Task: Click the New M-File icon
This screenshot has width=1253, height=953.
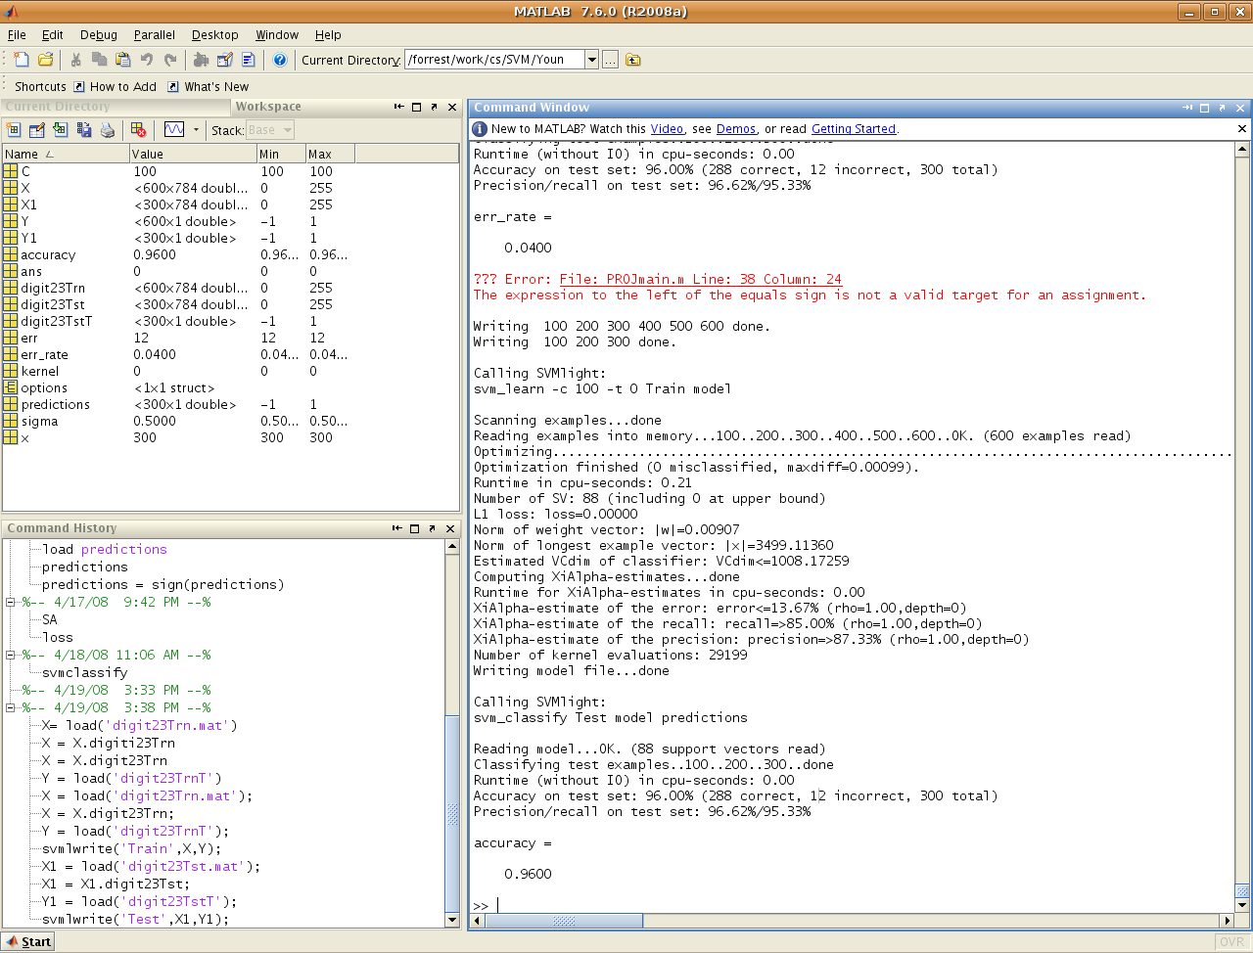Action: 22,60
